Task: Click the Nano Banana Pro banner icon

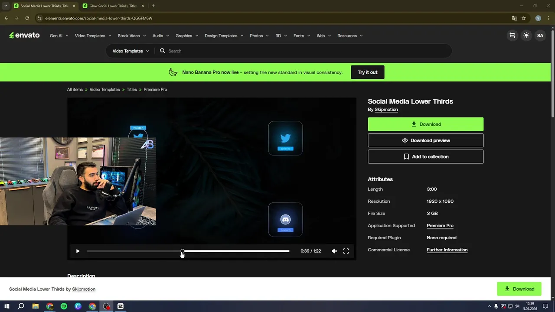Action: (x=173, y=72)
